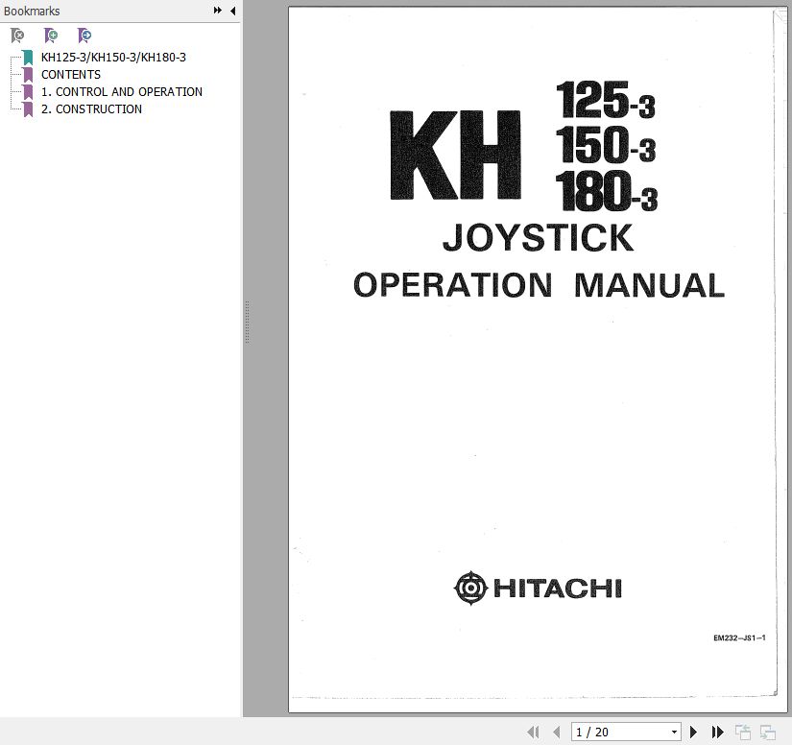Viewport: 792px width, 745px height.
Task: Click the panel splitter grip handle
Action: pyautogui.click(x=247, y=323)
